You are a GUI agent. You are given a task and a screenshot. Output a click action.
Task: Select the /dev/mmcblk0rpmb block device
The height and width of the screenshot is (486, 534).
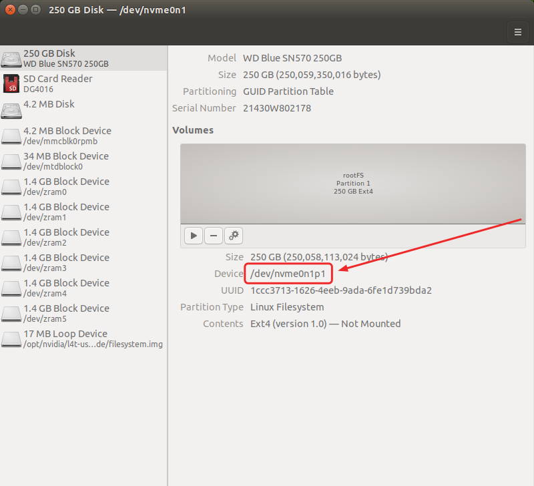click(x=83, y=136)
